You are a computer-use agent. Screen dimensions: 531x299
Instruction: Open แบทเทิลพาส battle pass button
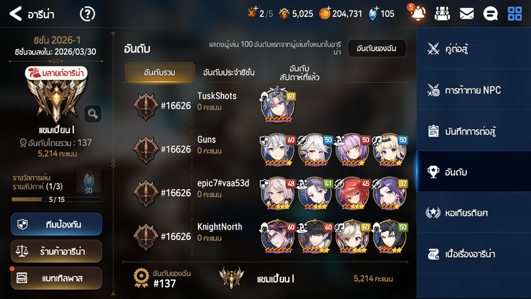click(x=56, y=278)
